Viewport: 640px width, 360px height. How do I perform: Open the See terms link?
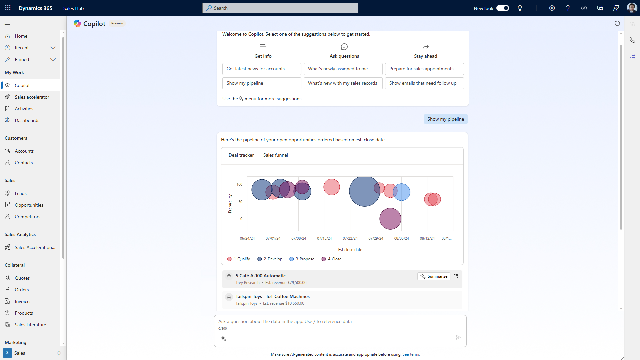(x=411, y=354)
